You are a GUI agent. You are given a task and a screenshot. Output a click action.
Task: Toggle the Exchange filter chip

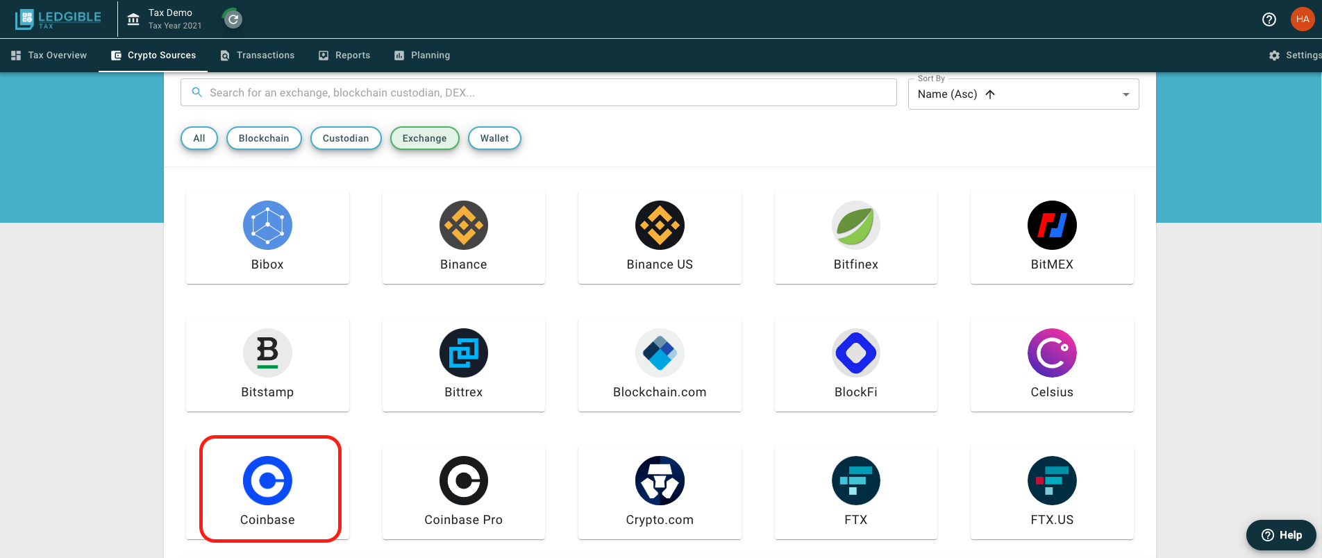425,138
